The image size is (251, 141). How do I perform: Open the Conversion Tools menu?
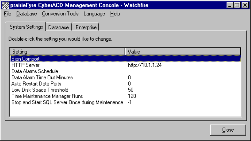(60, 14)
